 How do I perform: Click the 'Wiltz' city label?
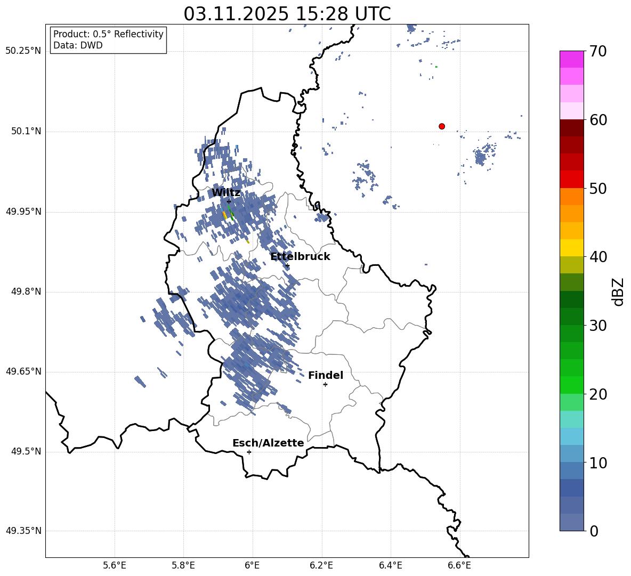point(226,193)
